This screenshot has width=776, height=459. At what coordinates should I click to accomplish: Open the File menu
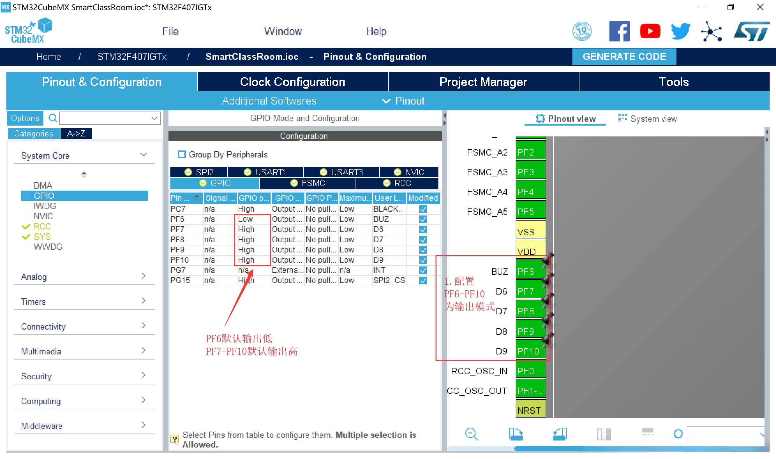point(170,31)
